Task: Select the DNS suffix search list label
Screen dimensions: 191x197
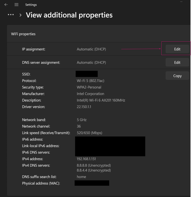Action: (x=39, y=177)
